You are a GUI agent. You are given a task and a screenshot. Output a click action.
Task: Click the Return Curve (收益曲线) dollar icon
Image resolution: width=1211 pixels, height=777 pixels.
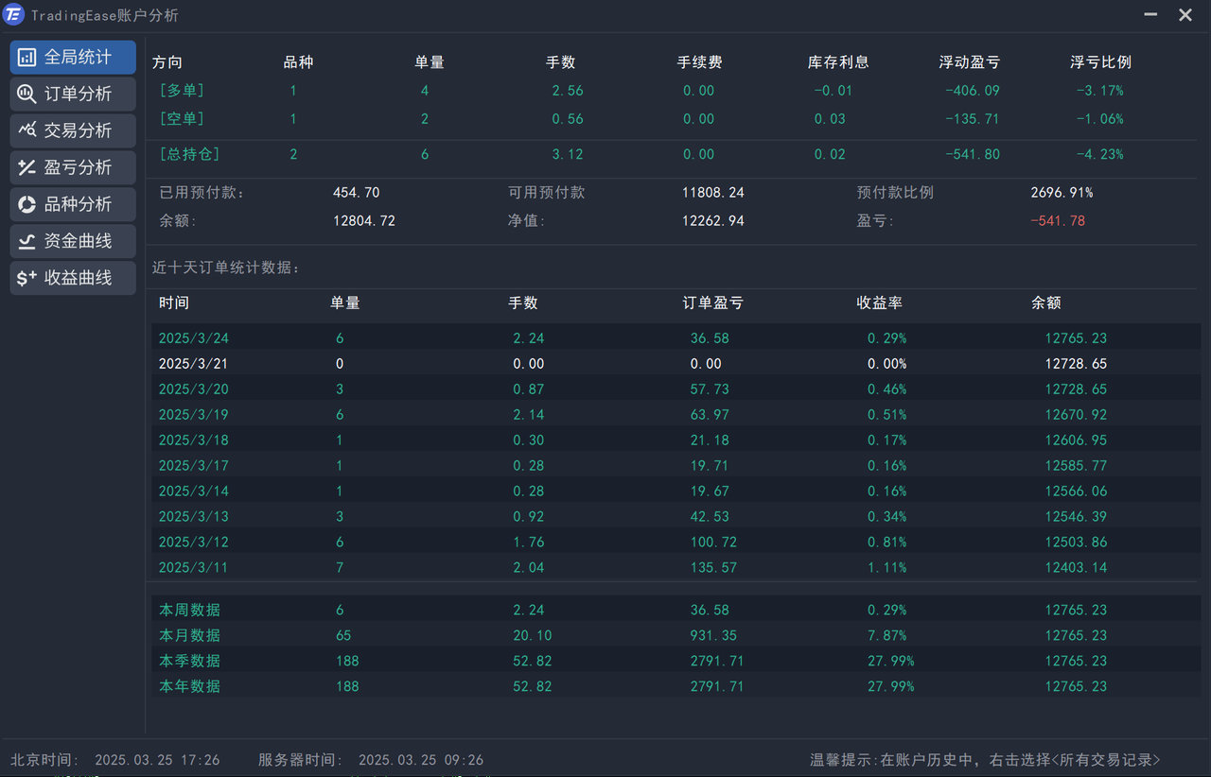click(26, 278)
